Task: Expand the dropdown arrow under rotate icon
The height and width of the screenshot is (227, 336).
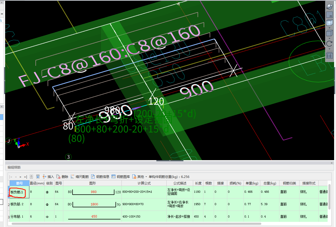Action: (329, 49)
